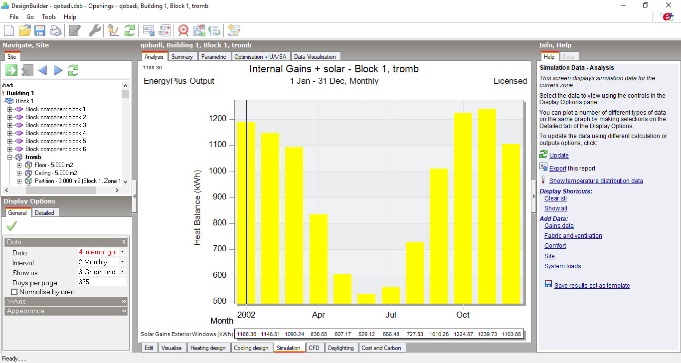Screen dimensions: 681x363
Task: Expand the Floor - 5.000 m2 node
Action: tap(19, 165)
